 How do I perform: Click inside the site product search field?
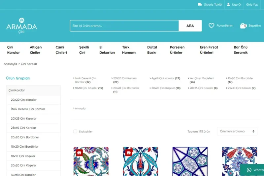(x=124, y=26)
